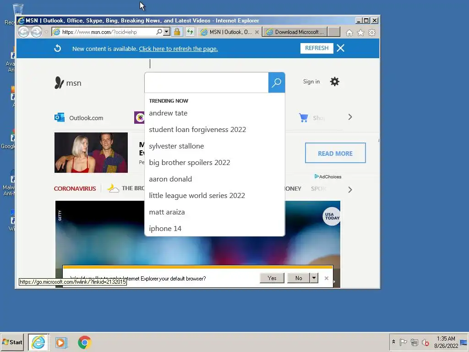Select 'sylvester stallone' trending suggestion
Screen dimensions: 469x352
(176, 146)
